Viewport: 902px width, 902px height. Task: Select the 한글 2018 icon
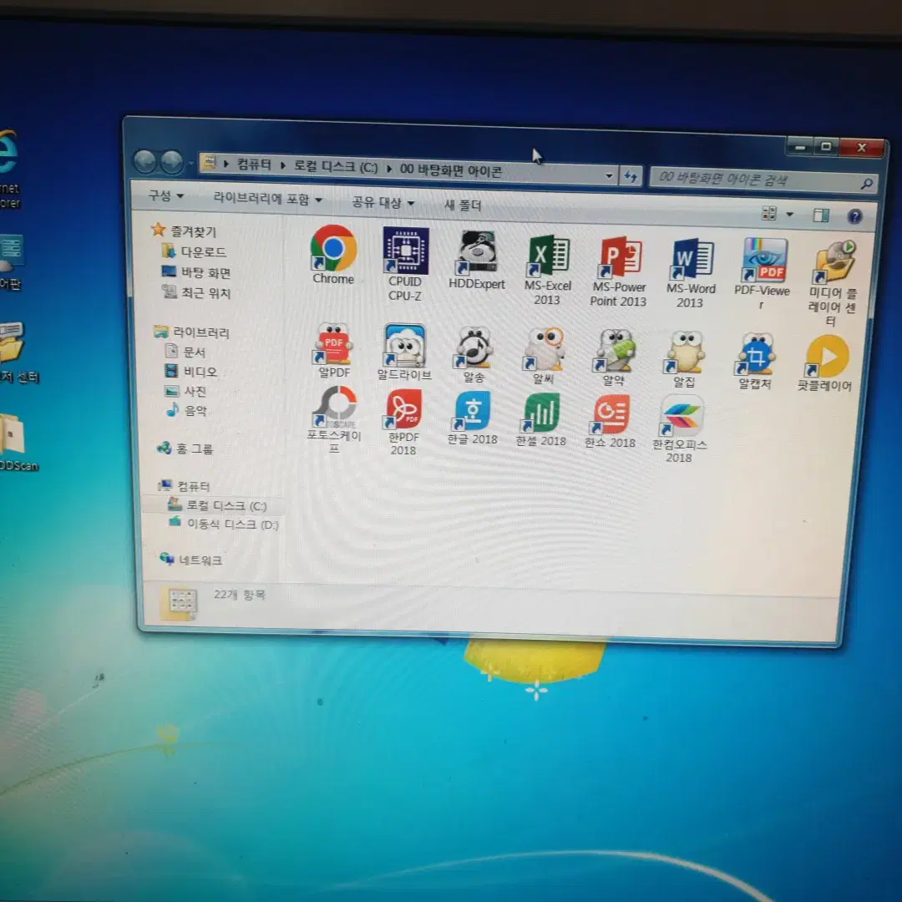[x=473, y=418]
